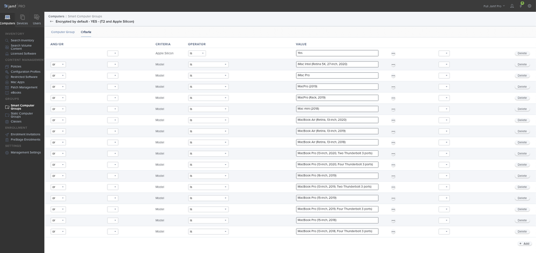The width and height of the screenshot is (536, 253).
Task: Browse values ellipsis for iMac Pro row
Action: point(393,76)
